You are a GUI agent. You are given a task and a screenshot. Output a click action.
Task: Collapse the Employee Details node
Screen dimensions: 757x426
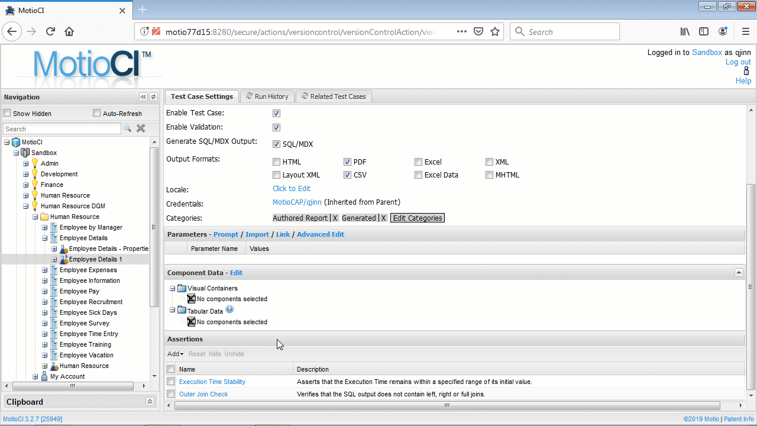[x=44, y=238]
